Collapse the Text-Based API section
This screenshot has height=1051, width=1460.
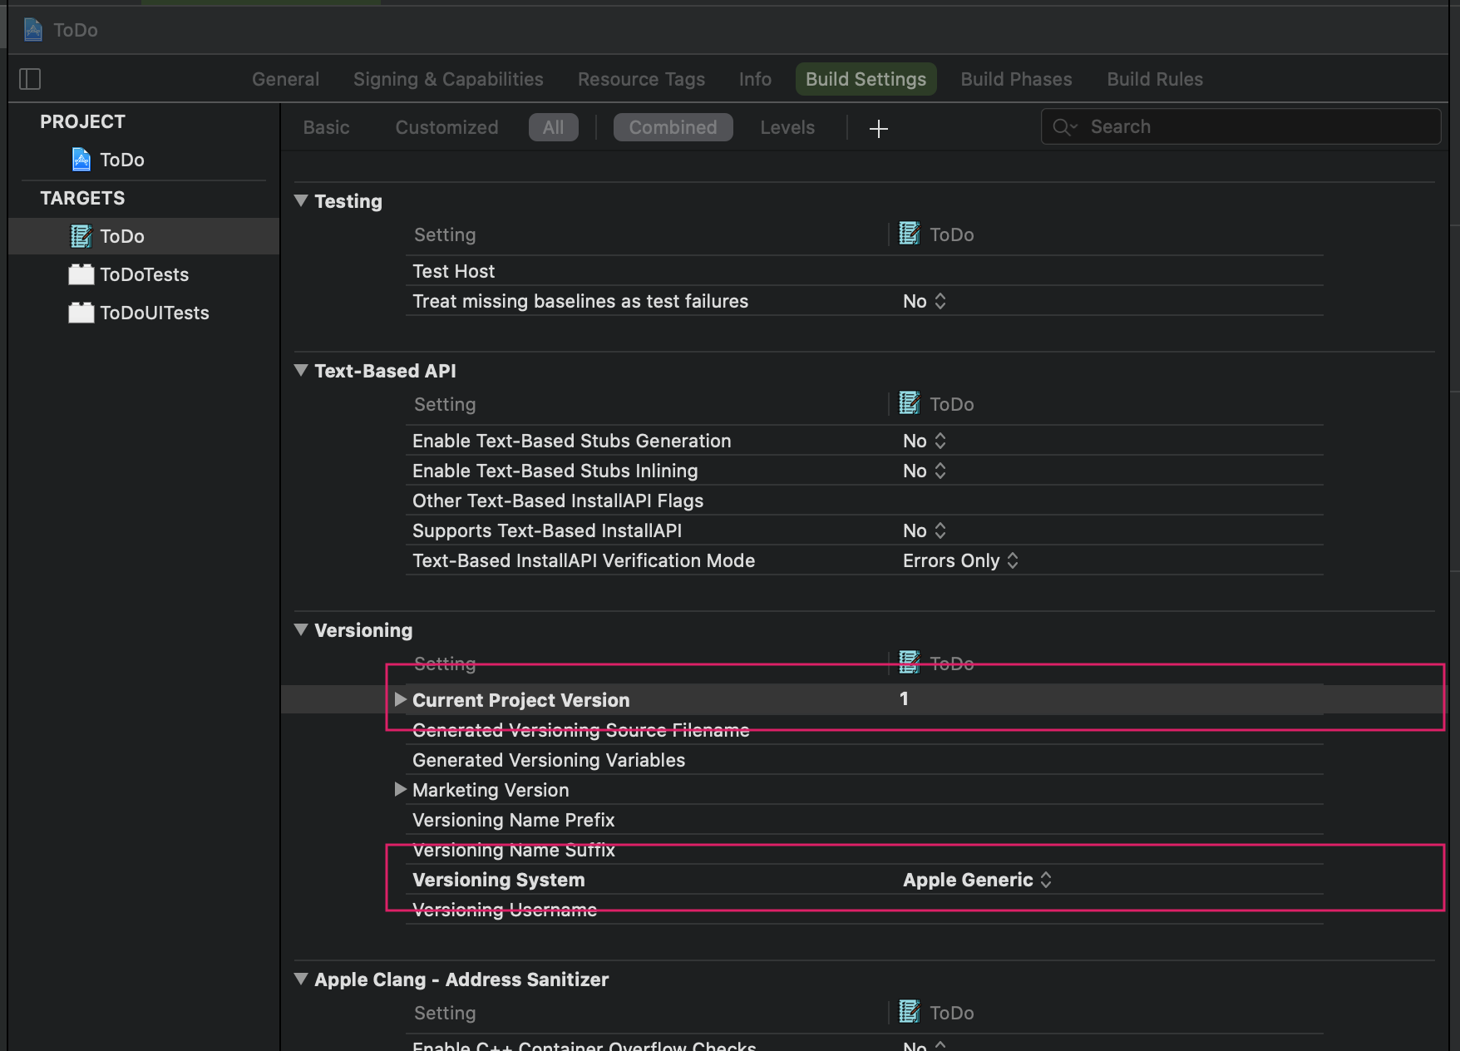tap(301, 370)
